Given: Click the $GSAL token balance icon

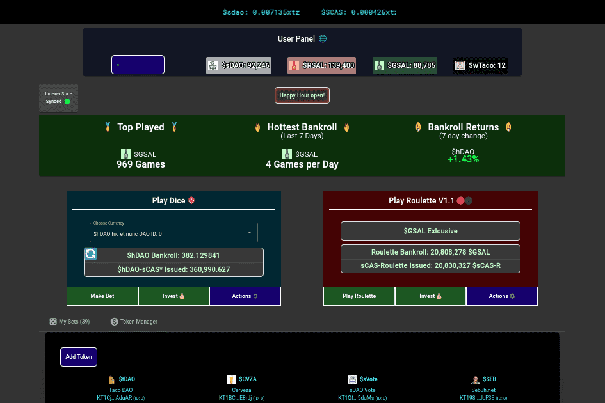Looking at the screenshot, I should (380, 65).
